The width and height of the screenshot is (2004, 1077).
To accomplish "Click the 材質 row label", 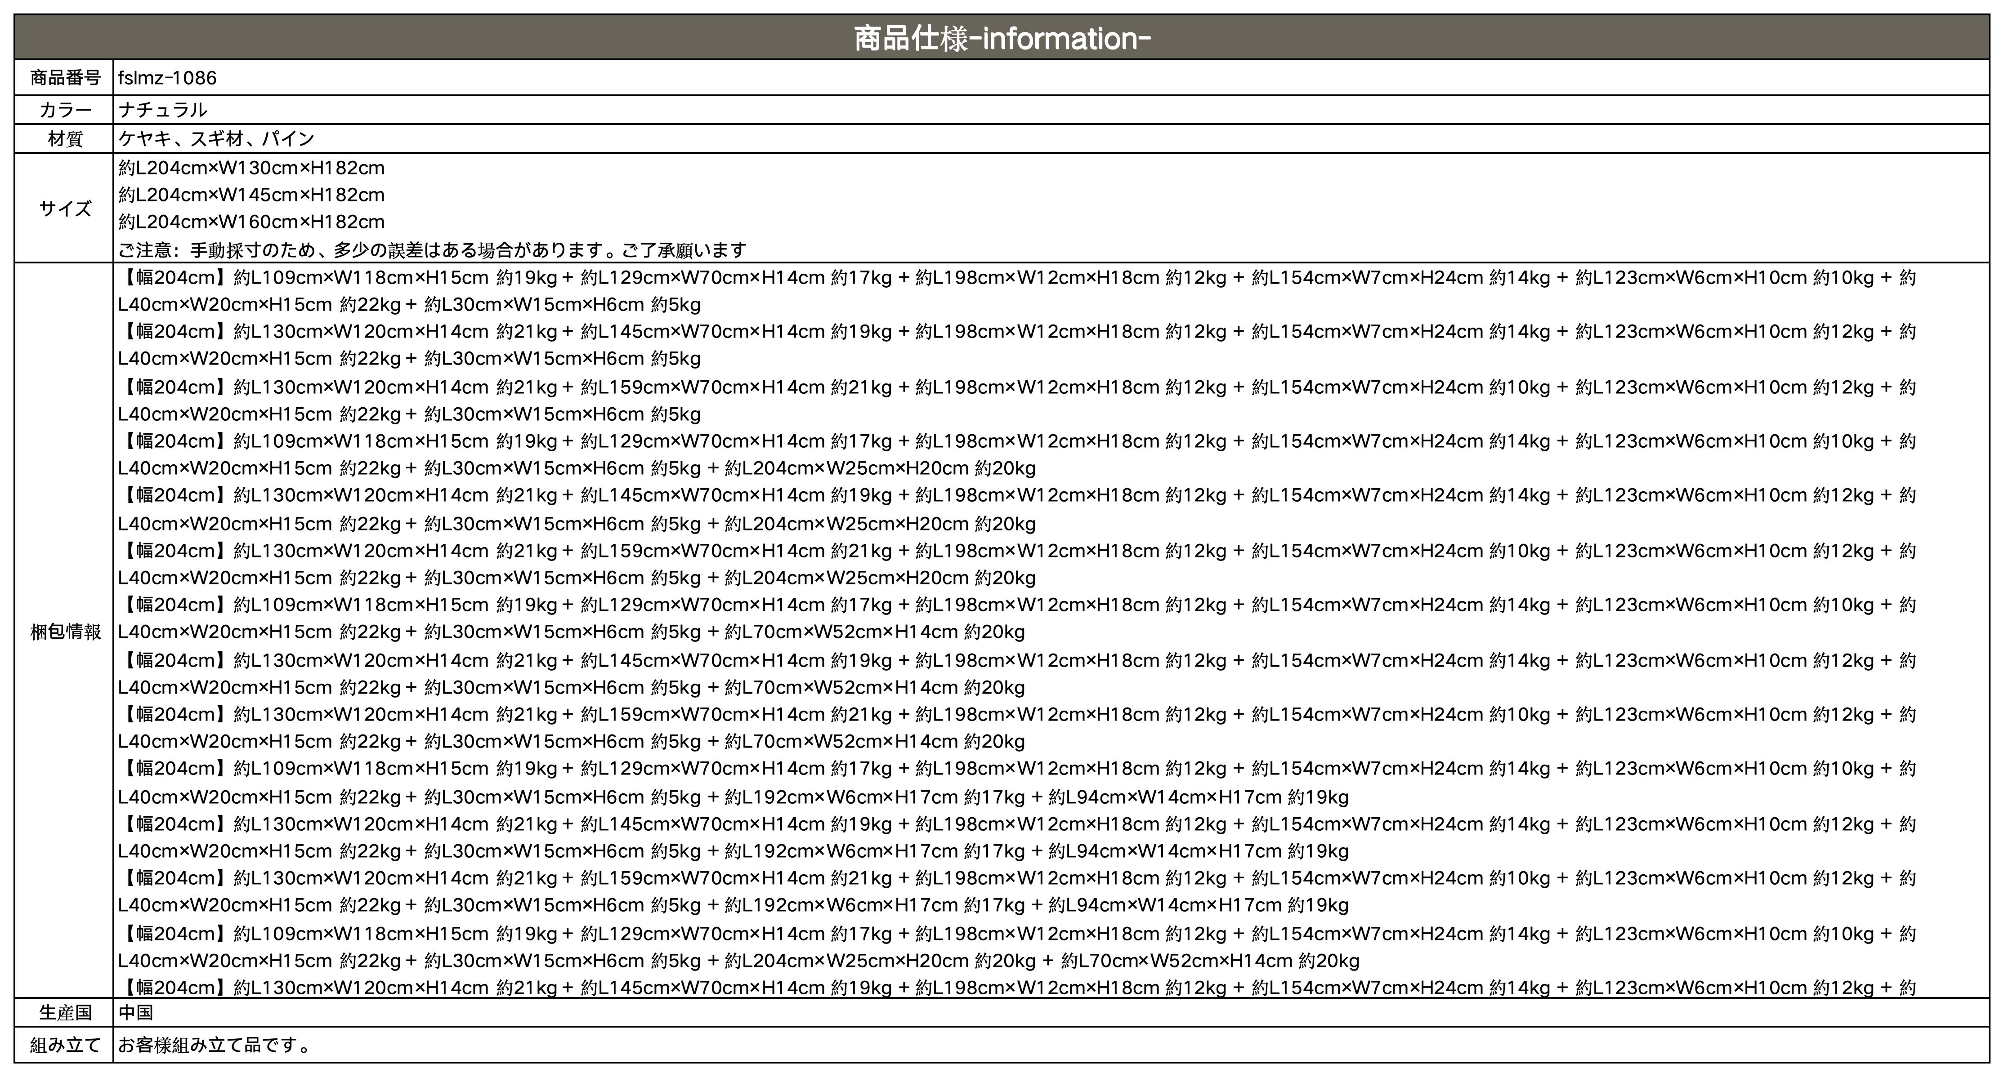I will click(65, 139).
